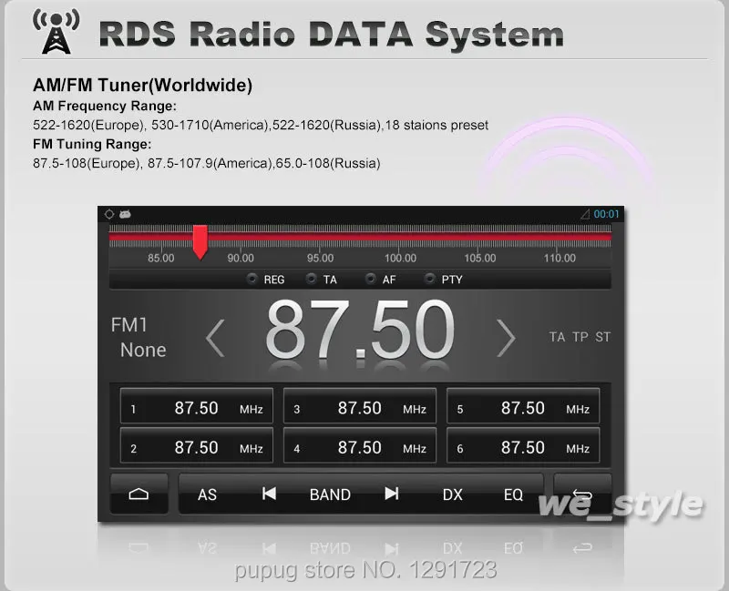Toggle the DX distance mode button
Image resolution: width=729 pixels, height=591 pixels.
click(452, 494)
